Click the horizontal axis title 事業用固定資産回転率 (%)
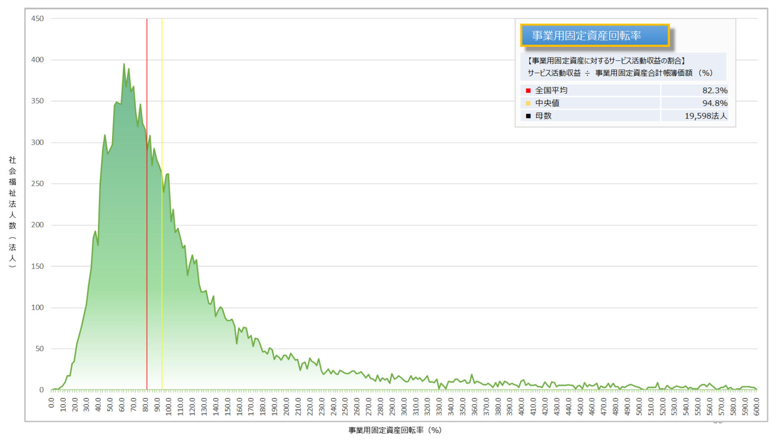Screen dimensions: 783x440 pyautogui.click(x=395, y=430)
